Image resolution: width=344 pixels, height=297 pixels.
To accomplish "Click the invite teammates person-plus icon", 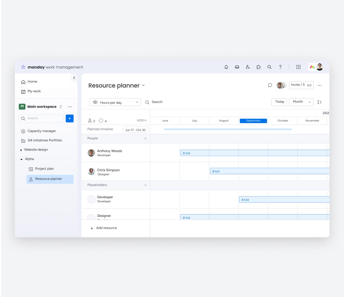I will (248, 67).
